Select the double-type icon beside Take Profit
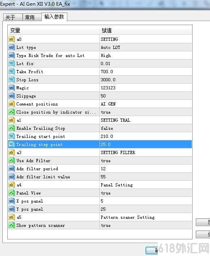The width and height of the screenshot is (210, 256). tap(11, 72)
